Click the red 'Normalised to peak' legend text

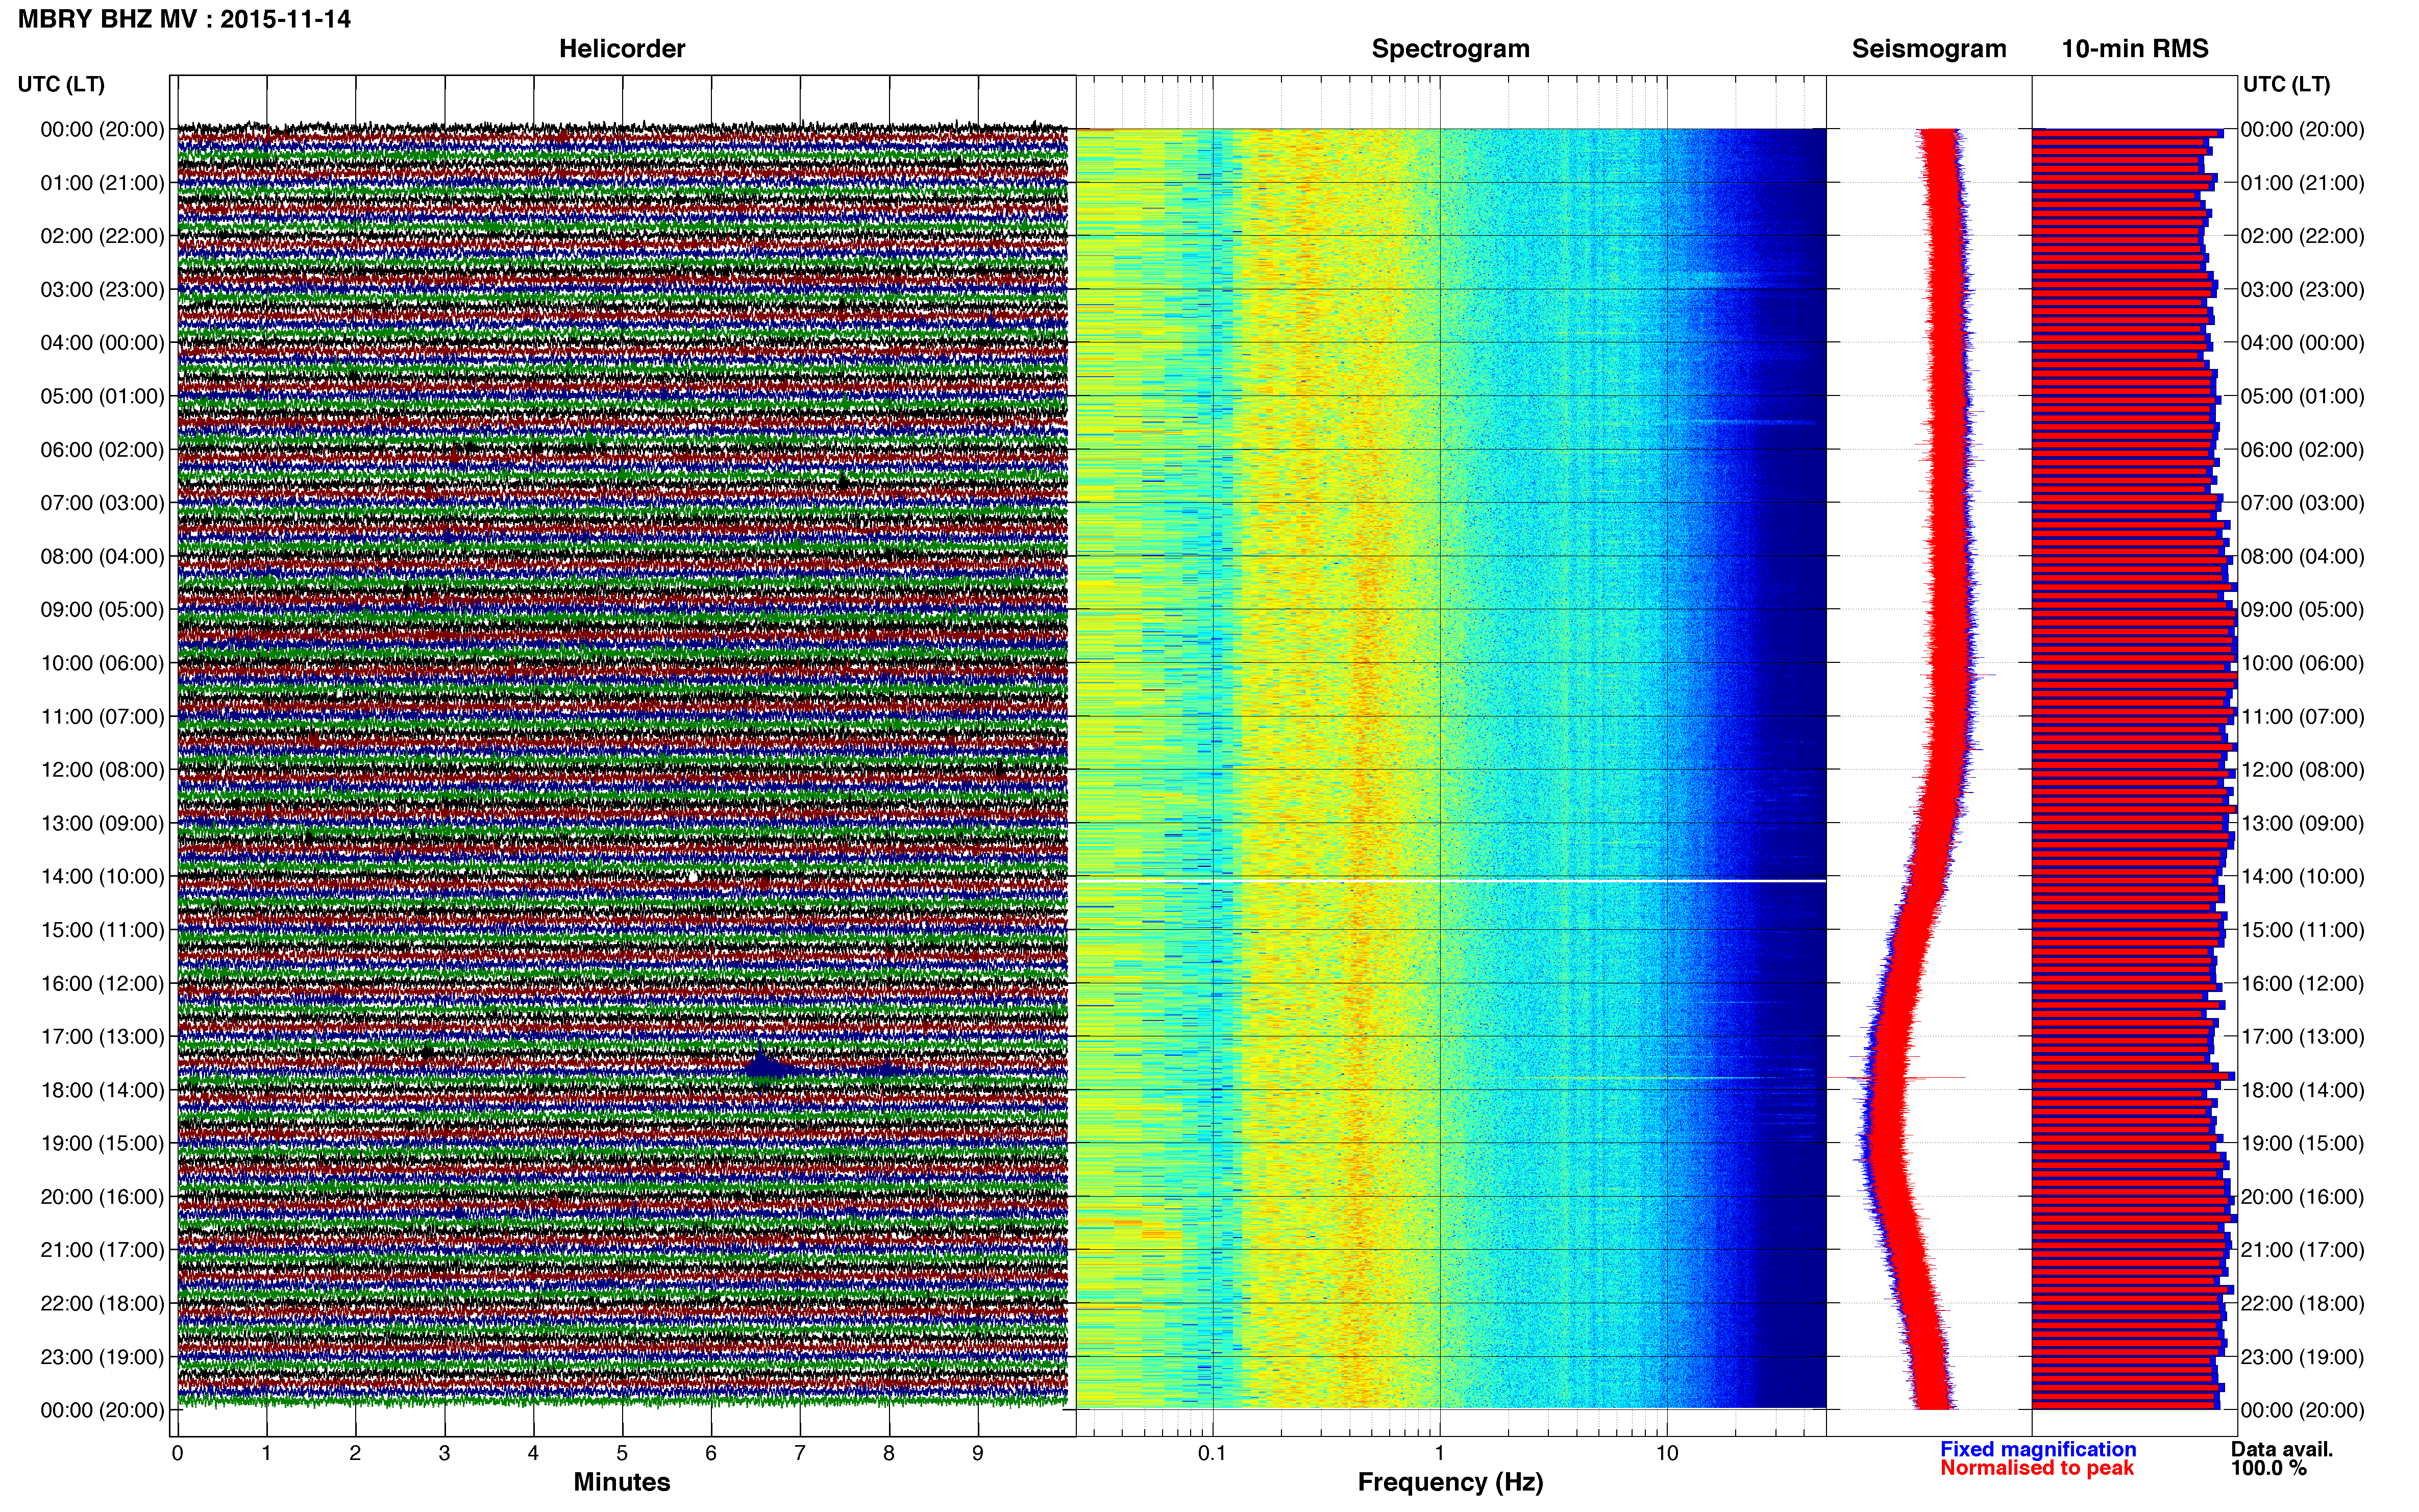pyautogui.click(x=2037, y=1468)
